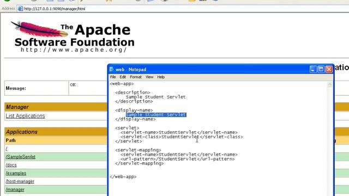
Task: Click the page icon in the address bar
Action: click(20, 9)
